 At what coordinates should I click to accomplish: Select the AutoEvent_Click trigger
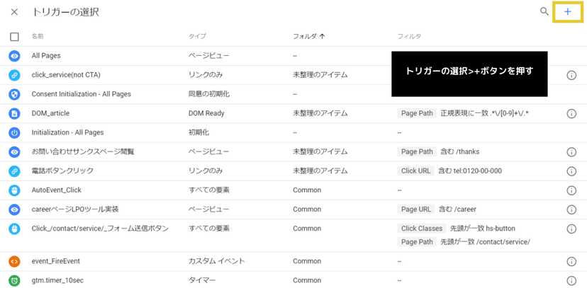point(57,190)
